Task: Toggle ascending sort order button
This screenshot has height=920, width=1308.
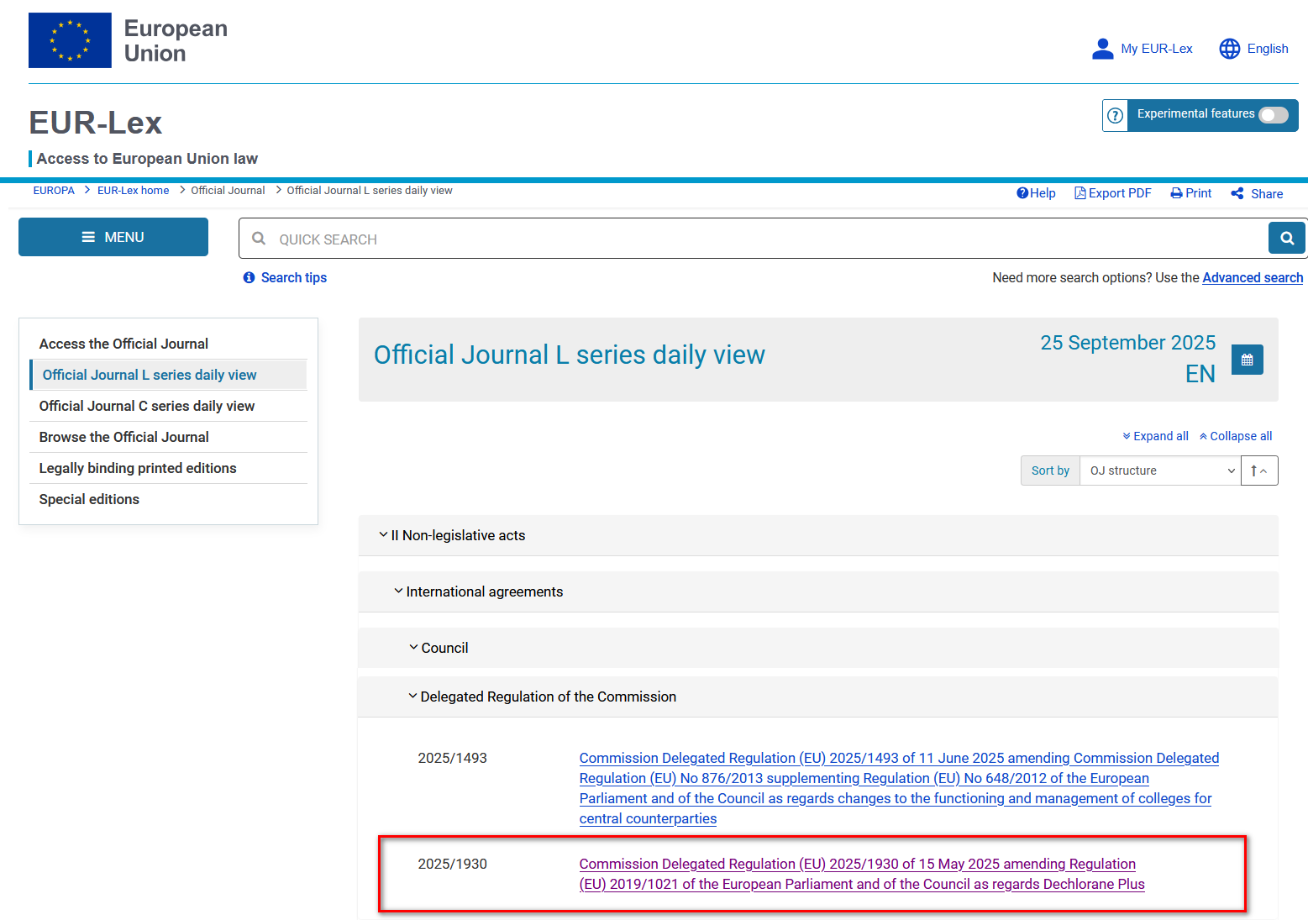Action: pos(1259,471)
